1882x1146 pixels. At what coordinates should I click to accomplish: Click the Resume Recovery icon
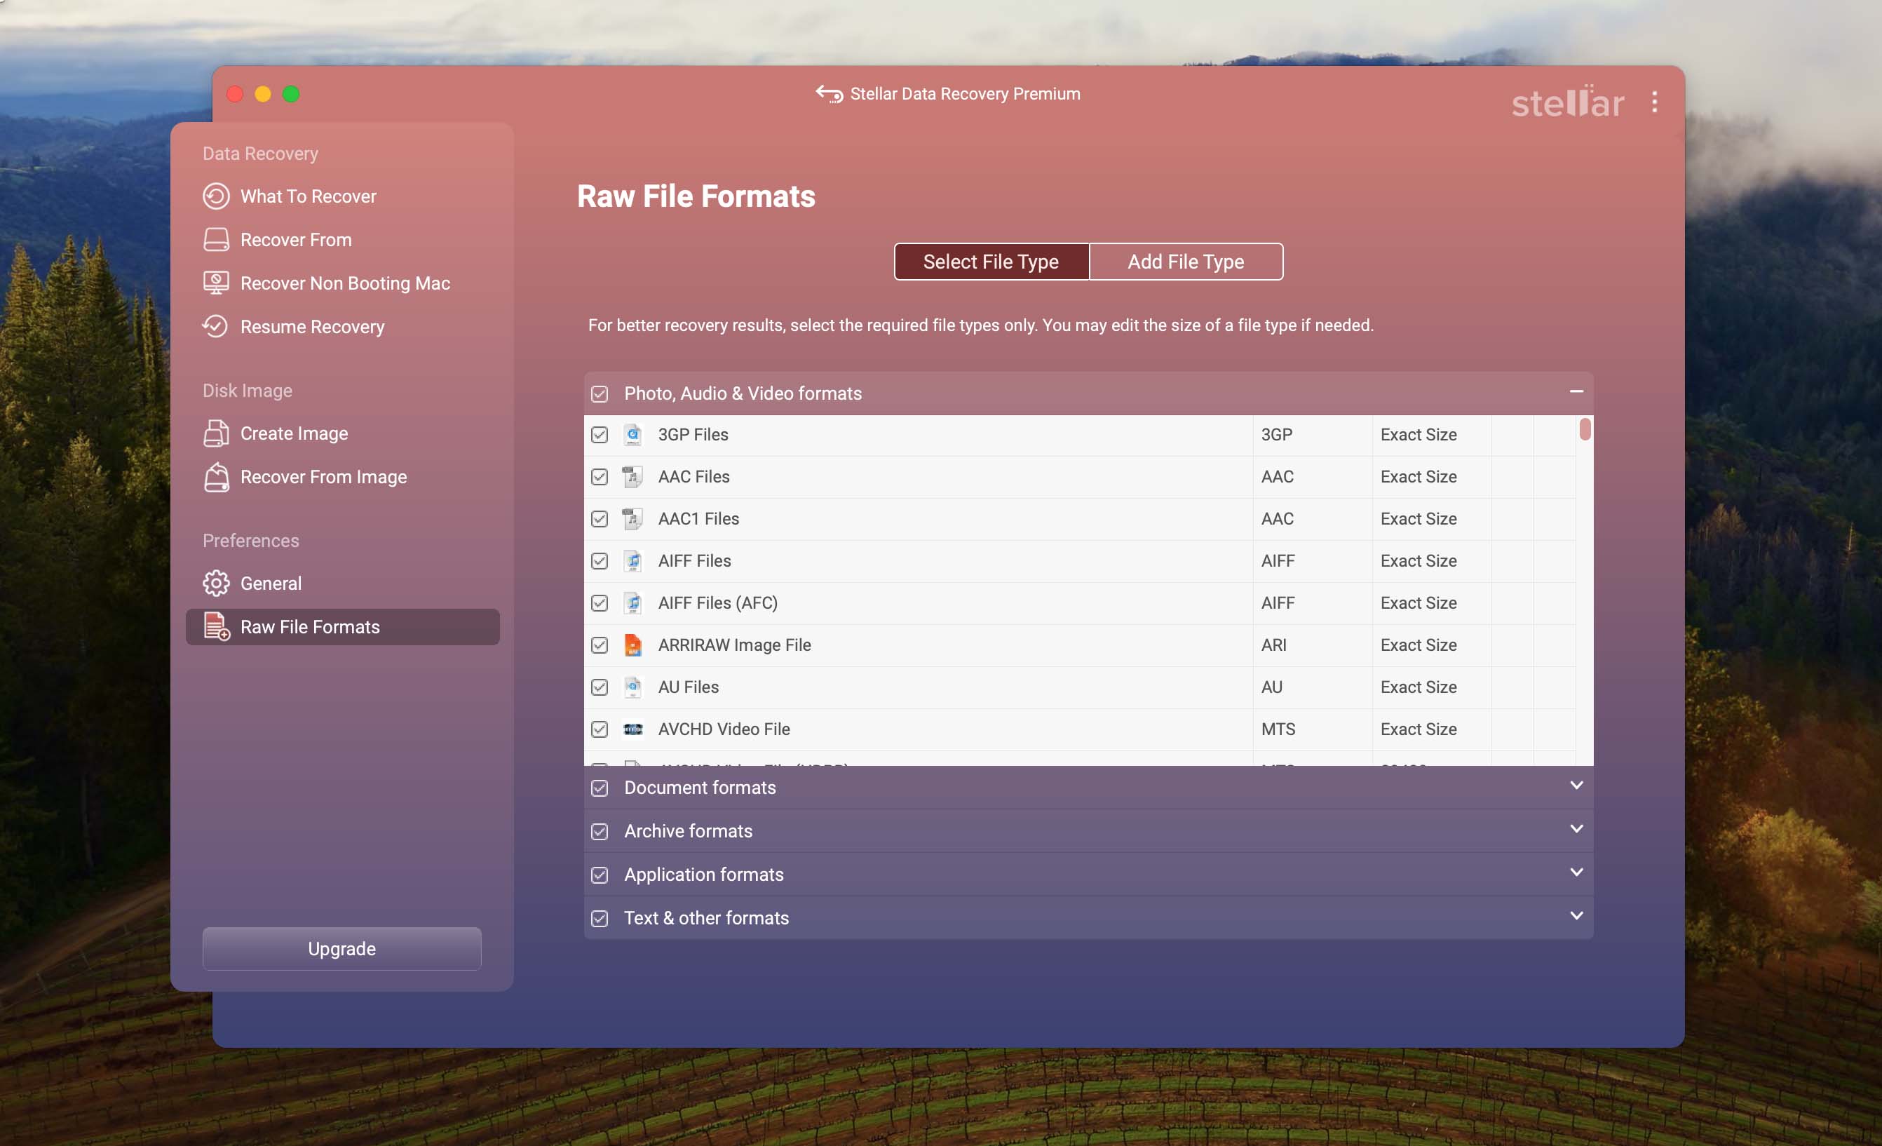(215, 326)
